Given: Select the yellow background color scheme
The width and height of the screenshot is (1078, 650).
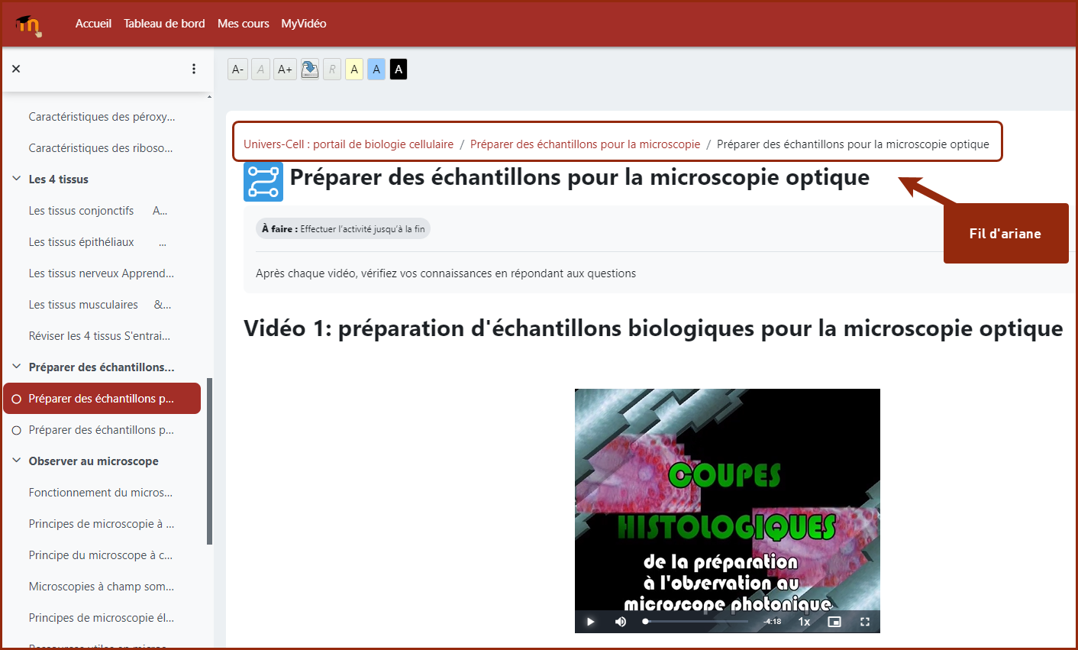Looking at the screenshot, I should [354, 70].
